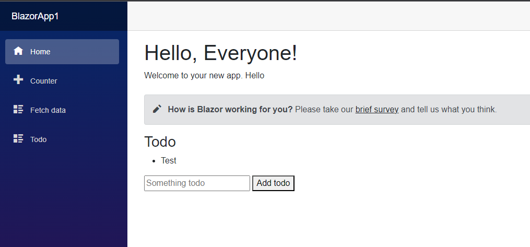Click the Hello, Everyone! heading
This screenshot has width=530, height=247.
click(x=221, y=53)
